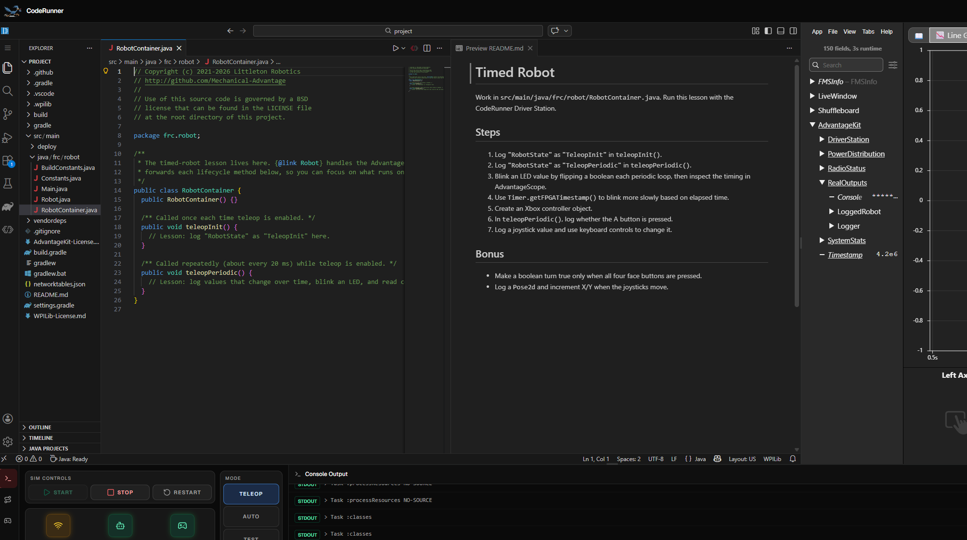967x540 pixels.
Task: Collapse the src/main folder
Action: pyautogui.click(x=46, y=136)
